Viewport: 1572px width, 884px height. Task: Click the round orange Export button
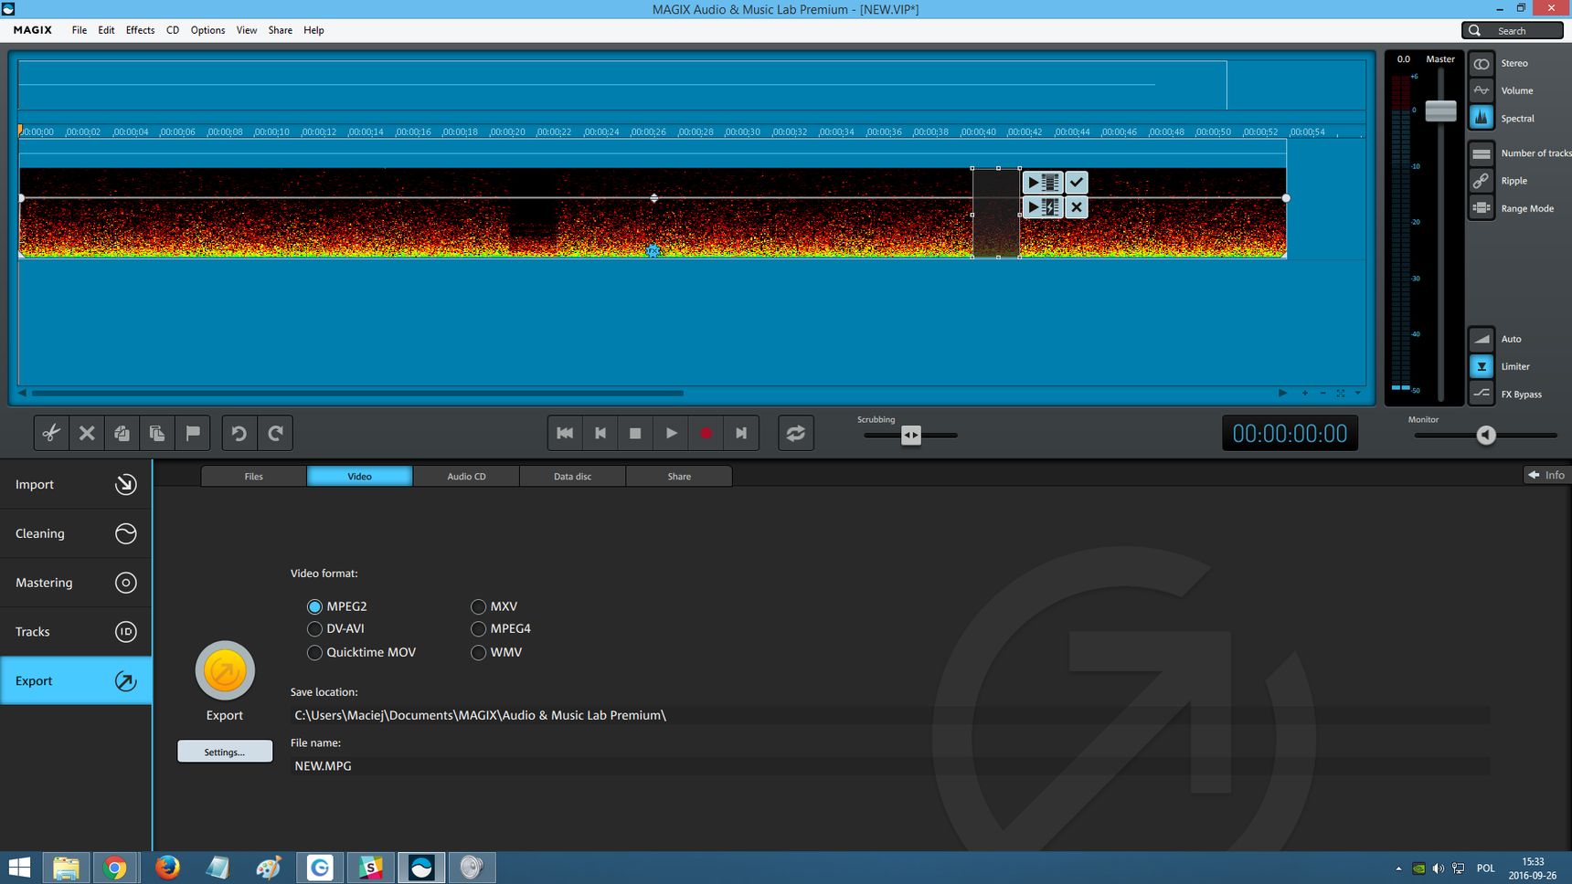(x=225, y=671)
